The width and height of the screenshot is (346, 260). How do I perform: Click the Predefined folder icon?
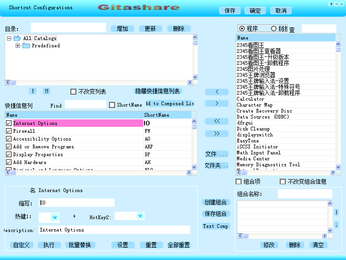point(26,45)
